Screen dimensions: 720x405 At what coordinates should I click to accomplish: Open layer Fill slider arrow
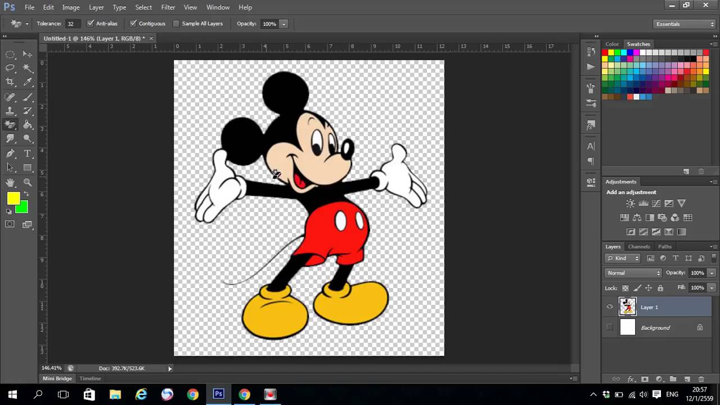pyautogui.click(x=712, y=288)
